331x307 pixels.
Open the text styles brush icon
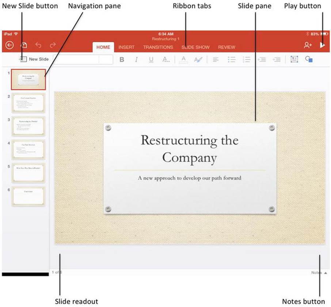click(198, 60)
